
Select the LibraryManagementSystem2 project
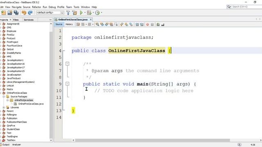tap(20, 82)
